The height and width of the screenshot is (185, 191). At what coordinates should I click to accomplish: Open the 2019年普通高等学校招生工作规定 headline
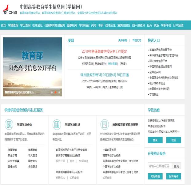click(104, 51)
